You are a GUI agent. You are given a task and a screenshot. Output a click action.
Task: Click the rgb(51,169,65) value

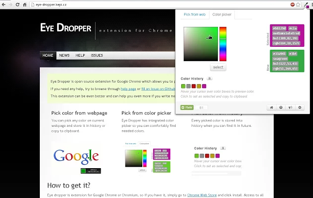286,69
